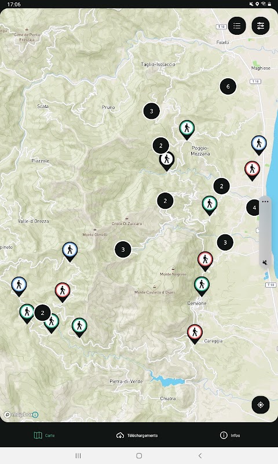Click the Chiatra village label
The image size is (278, 464).
coord(168,398)
